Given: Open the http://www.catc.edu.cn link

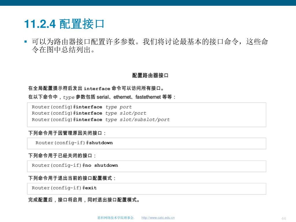Looking at the screenshot, I should pos(158,218).
